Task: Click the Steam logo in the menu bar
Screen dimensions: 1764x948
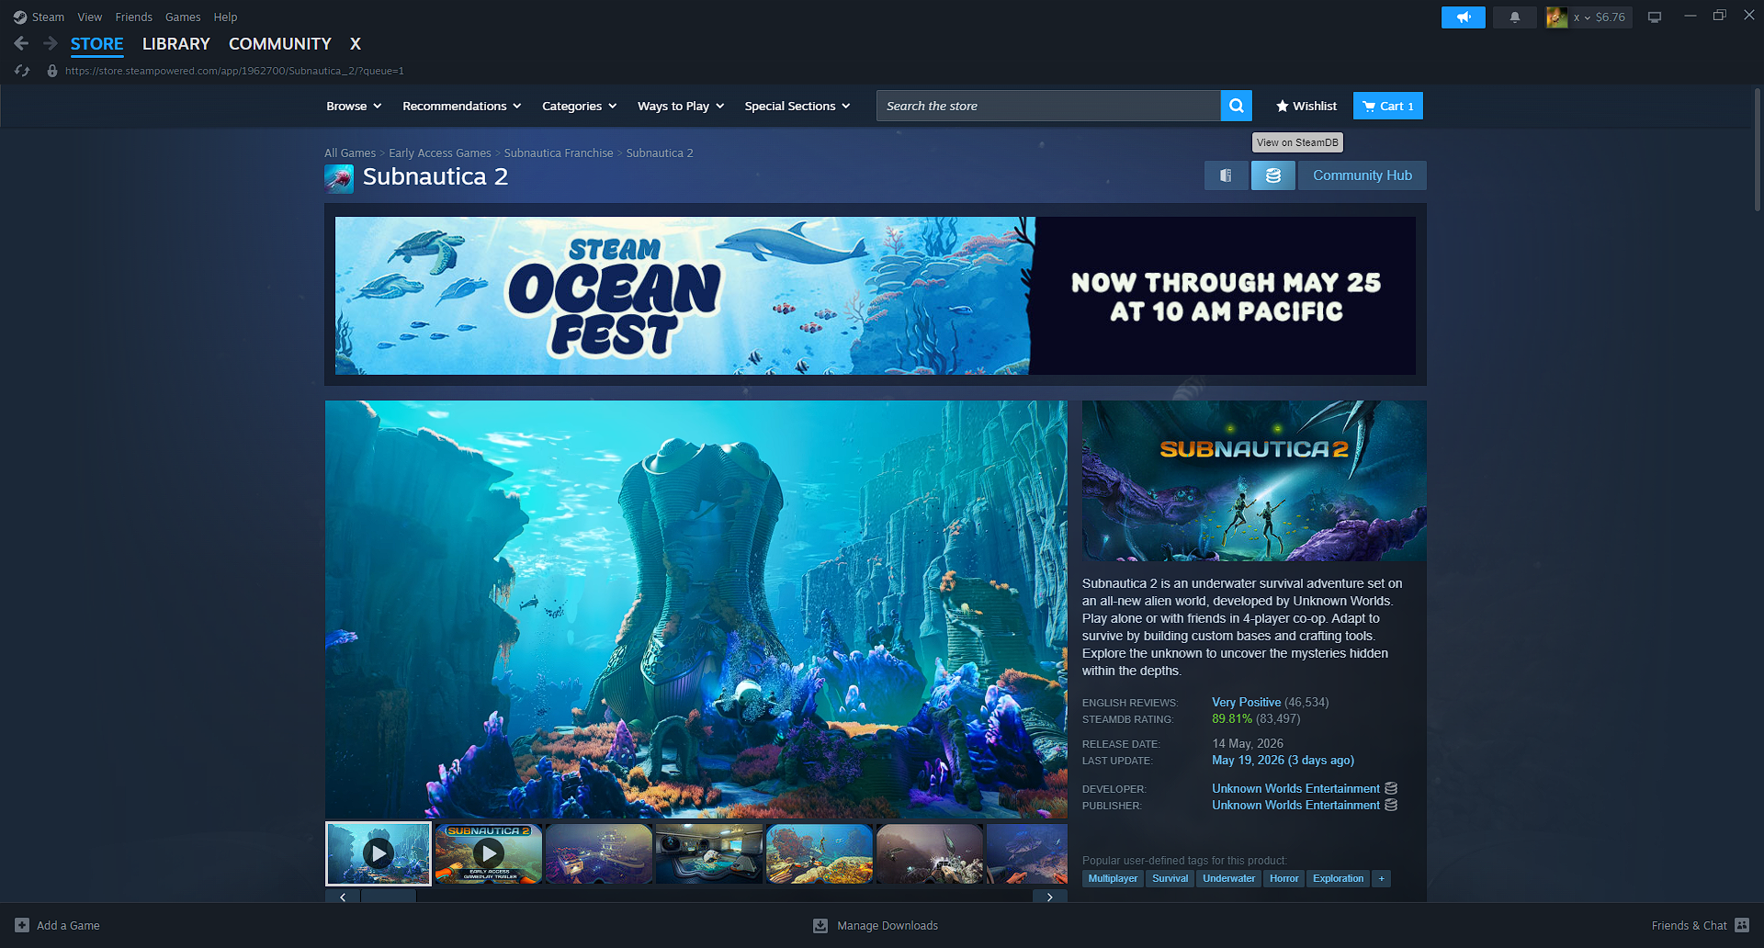Action: pyautogui.click(x=20, y=17)
